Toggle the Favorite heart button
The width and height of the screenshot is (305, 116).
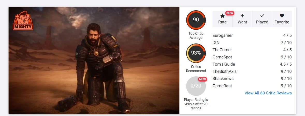tap(282, 19)
